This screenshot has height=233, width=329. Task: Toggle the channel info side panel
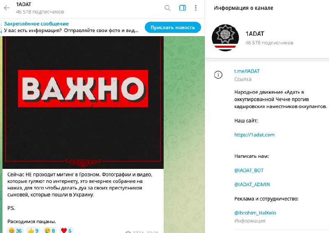pos(182,8)
